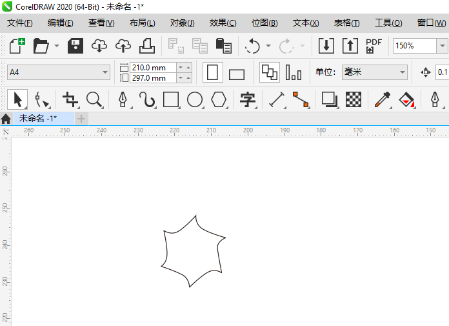Go to the Welcome home tab icon
The height and width of the screenshot is (326, 449).
click(6, 119)
